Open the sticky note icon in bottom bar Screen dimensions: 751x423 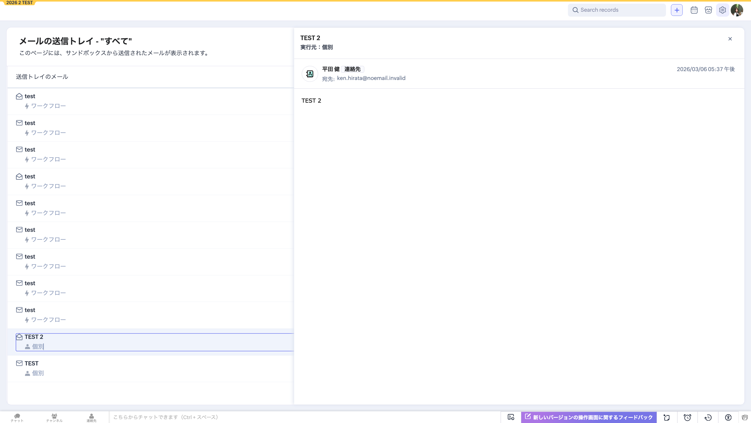pos(667,417)
